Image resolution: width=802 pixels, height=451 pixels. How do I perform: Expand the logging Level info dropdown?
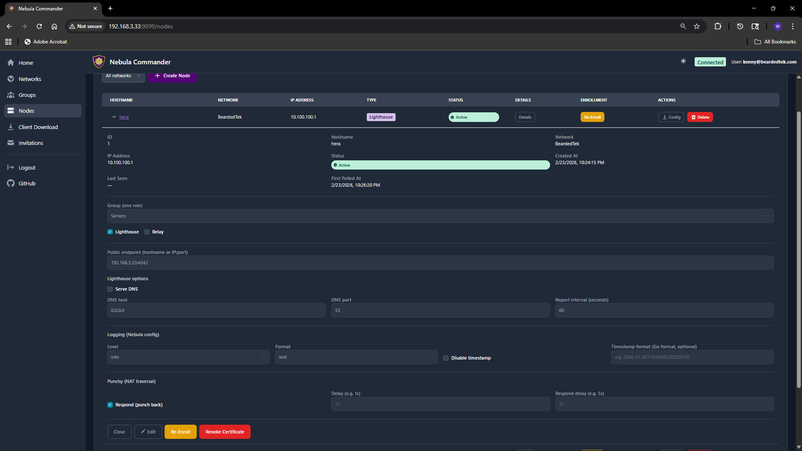tap(188, 357)
